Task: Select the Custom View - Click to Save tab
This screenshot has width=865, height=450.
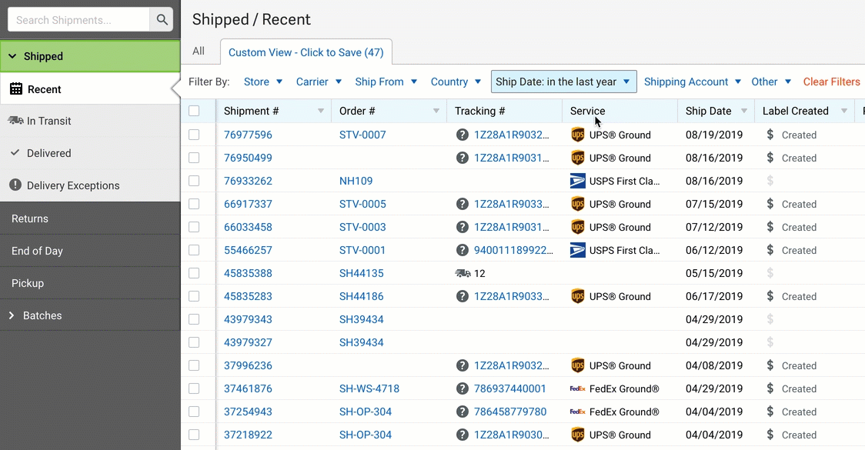Action: (306, 52)
